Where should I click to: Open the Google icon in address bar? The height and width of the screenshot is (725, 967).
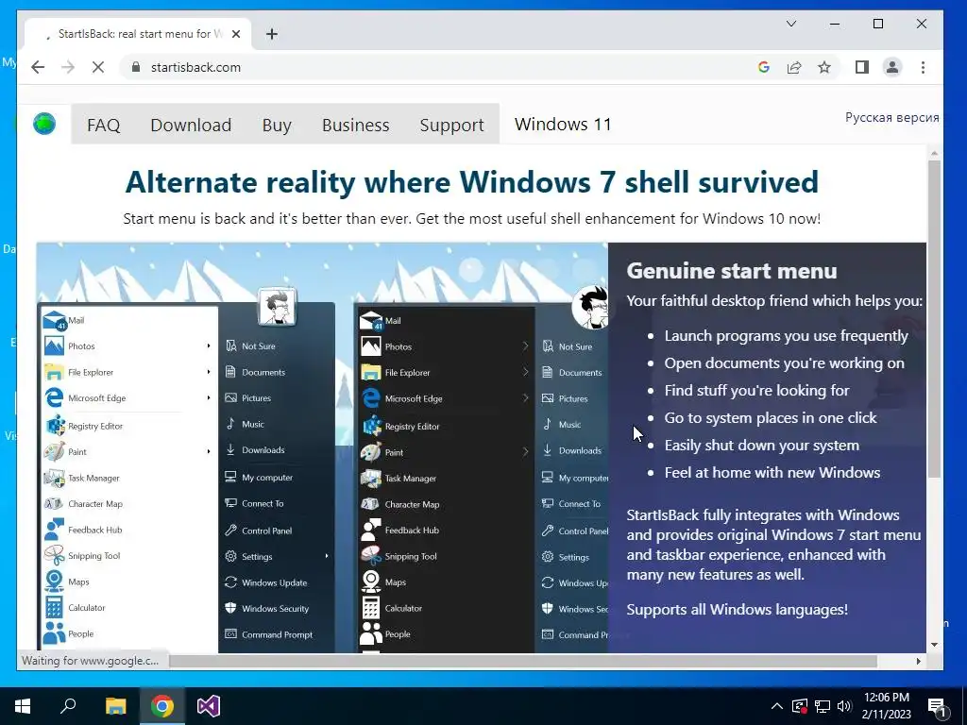763,67
